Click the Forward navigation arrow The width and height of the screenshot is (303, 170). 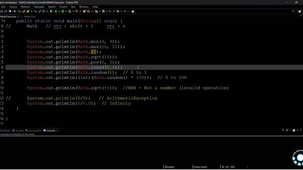pos(125,11)
